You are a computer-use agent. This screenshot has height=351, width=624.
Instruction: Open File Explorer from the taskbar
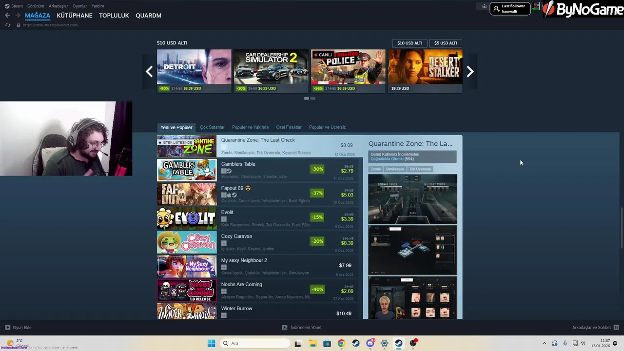point(312,343)
